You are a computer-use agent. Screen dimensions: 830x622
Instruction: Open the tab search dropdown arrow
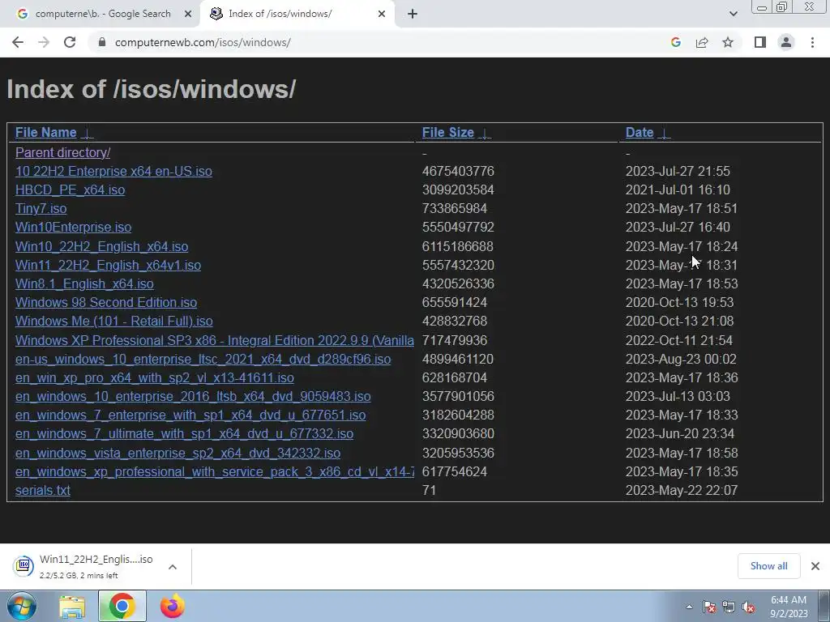tap(733, 15)
